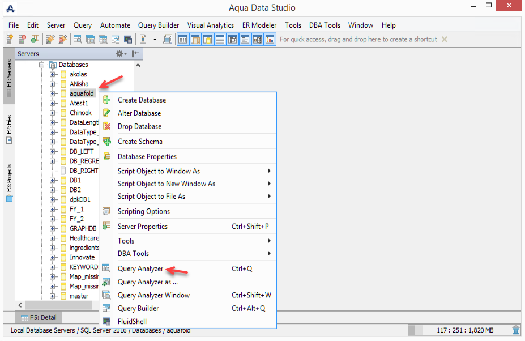Select the FY_2 database in the tree
The height and width of the screenshot is (341, 525).
coord(76,219)
